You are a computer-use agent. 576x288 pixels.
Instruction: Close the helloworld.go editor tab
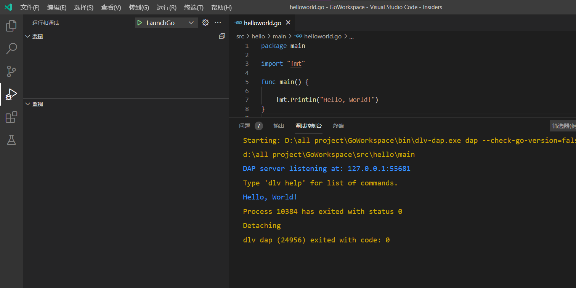(288, 23)
